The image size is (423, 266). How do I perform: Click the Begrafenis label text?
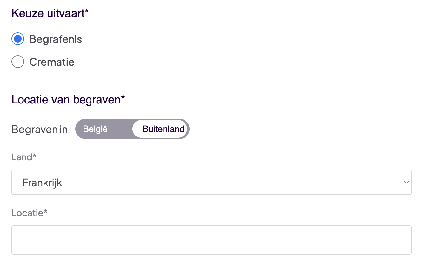56,39
